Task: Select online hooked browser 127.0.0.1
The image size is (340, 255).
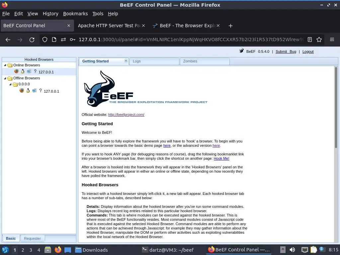Action: click(39, 72)
